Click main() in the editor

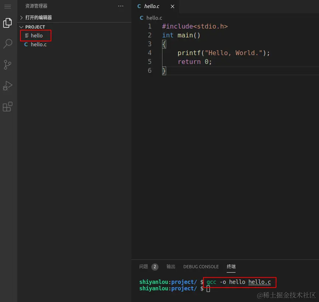(x=189, y=35)
